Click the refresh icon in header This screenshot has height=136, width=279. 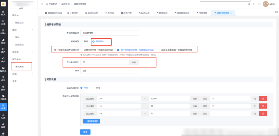[x=259, y=4]
